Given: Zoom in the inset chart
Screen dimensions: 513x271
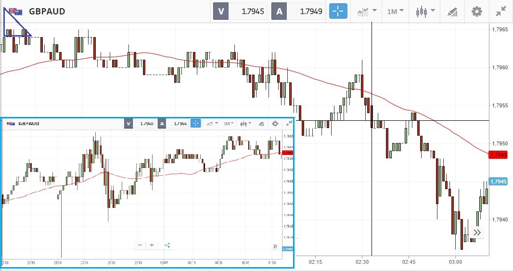Looking at the screenshot, I should (x=152, y=245).
